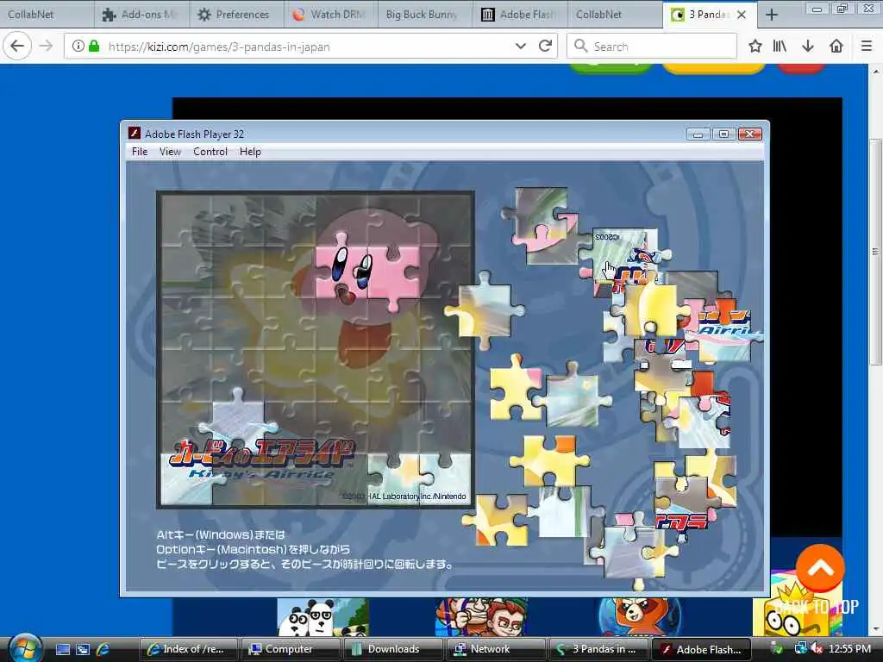Go back to the previous page
This screenshot has height=662, width=883.
click(17, 47)
